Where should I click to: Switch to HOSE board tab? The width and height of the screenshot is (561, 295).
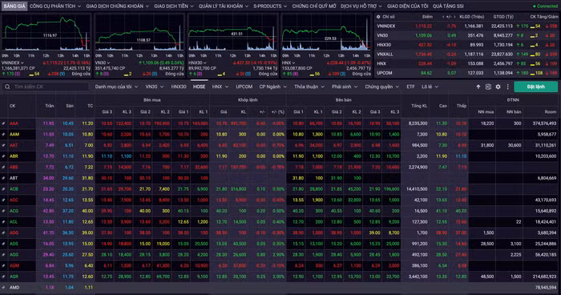[199, 87]
